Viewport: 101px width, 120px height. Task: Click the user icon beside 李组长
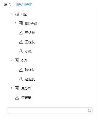(x=21, y=33)
